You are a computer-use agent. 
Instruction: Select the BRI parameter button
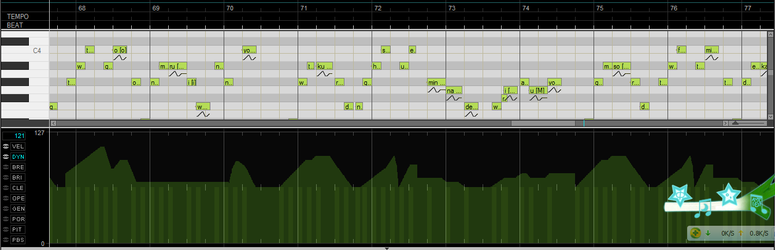pyautogui.click(x=18, y=178)
